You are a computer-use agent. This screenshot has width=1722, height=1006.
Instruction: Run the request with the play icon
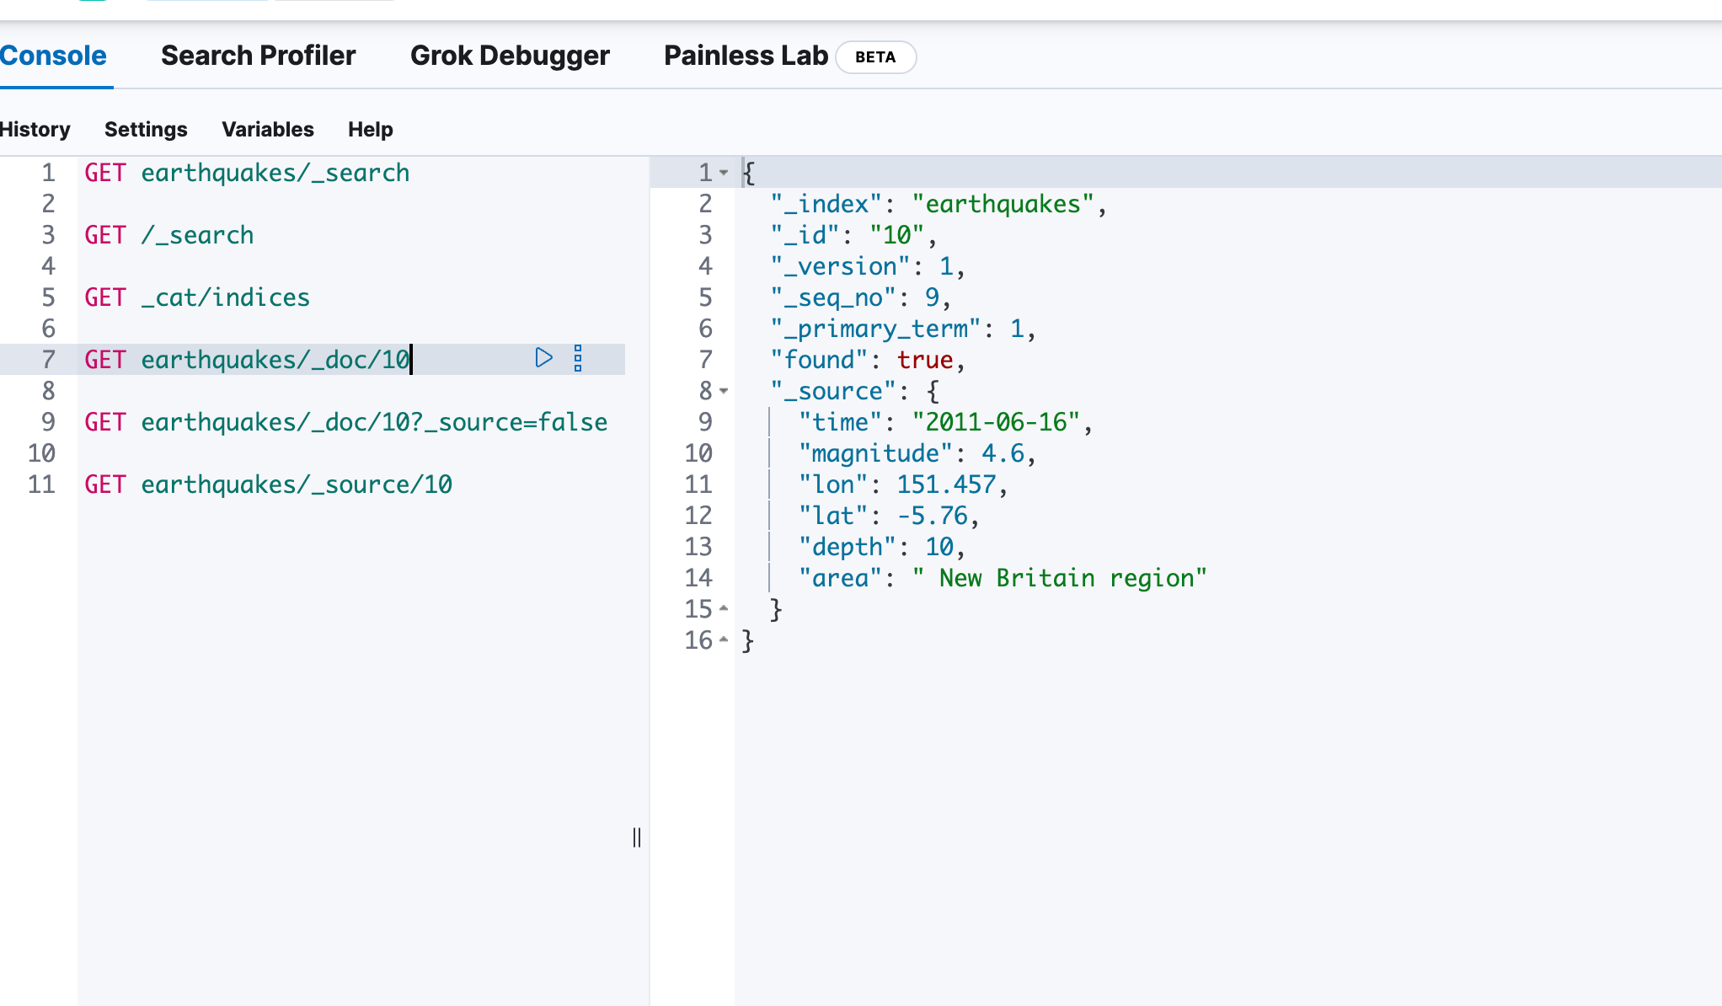coord(543,358)
